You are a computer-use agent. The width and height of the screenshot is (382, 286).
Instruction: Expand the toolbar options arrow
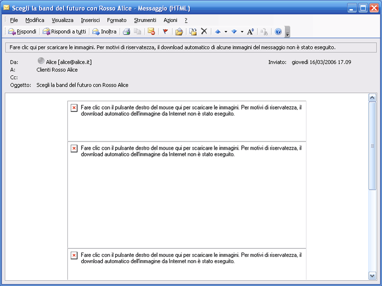tap(287, 32)
